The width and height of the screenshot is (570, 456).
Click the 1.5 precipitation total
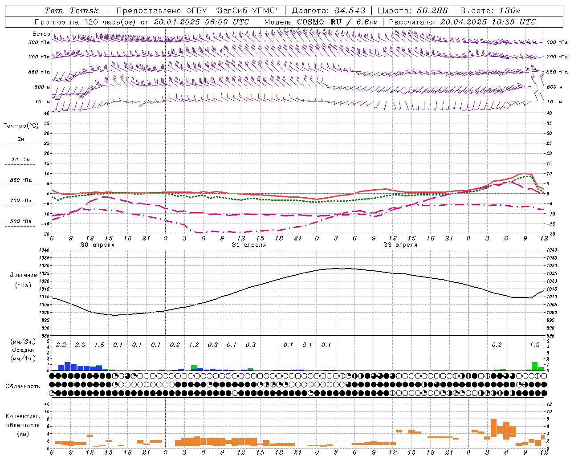[99, 345]
